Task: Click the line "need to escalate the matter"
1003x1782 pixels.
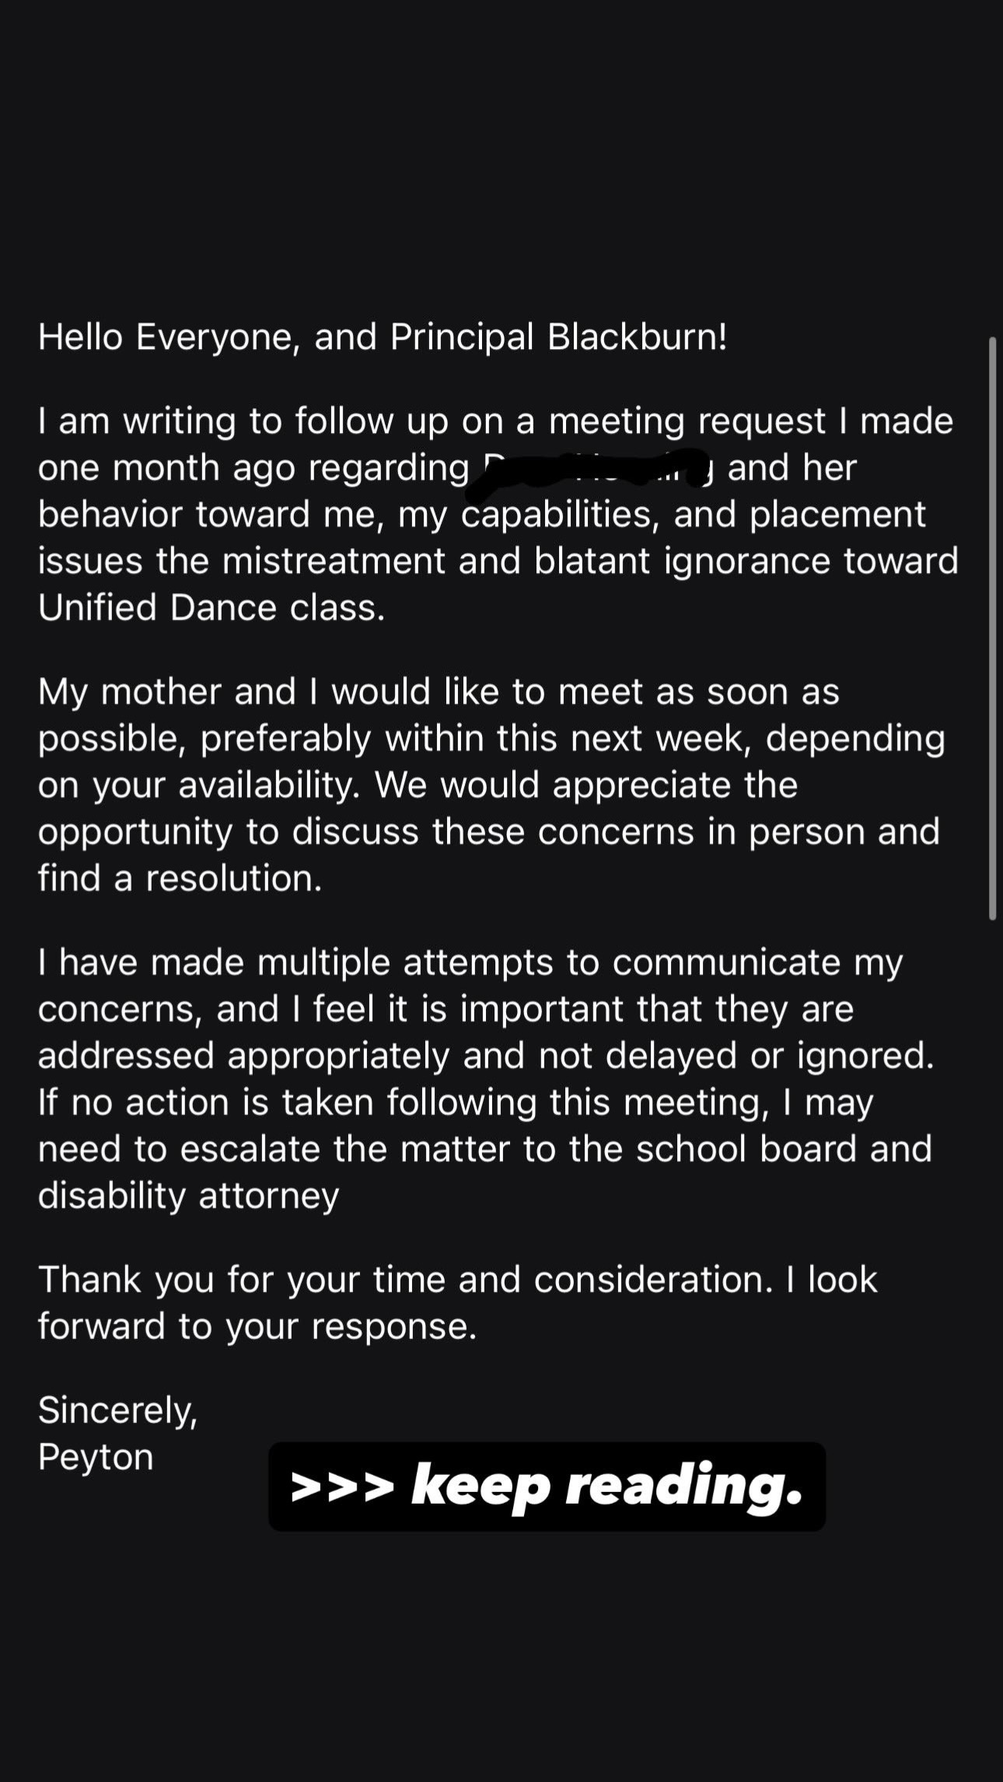Action: pyautogui.click(x=484, y=1149)
